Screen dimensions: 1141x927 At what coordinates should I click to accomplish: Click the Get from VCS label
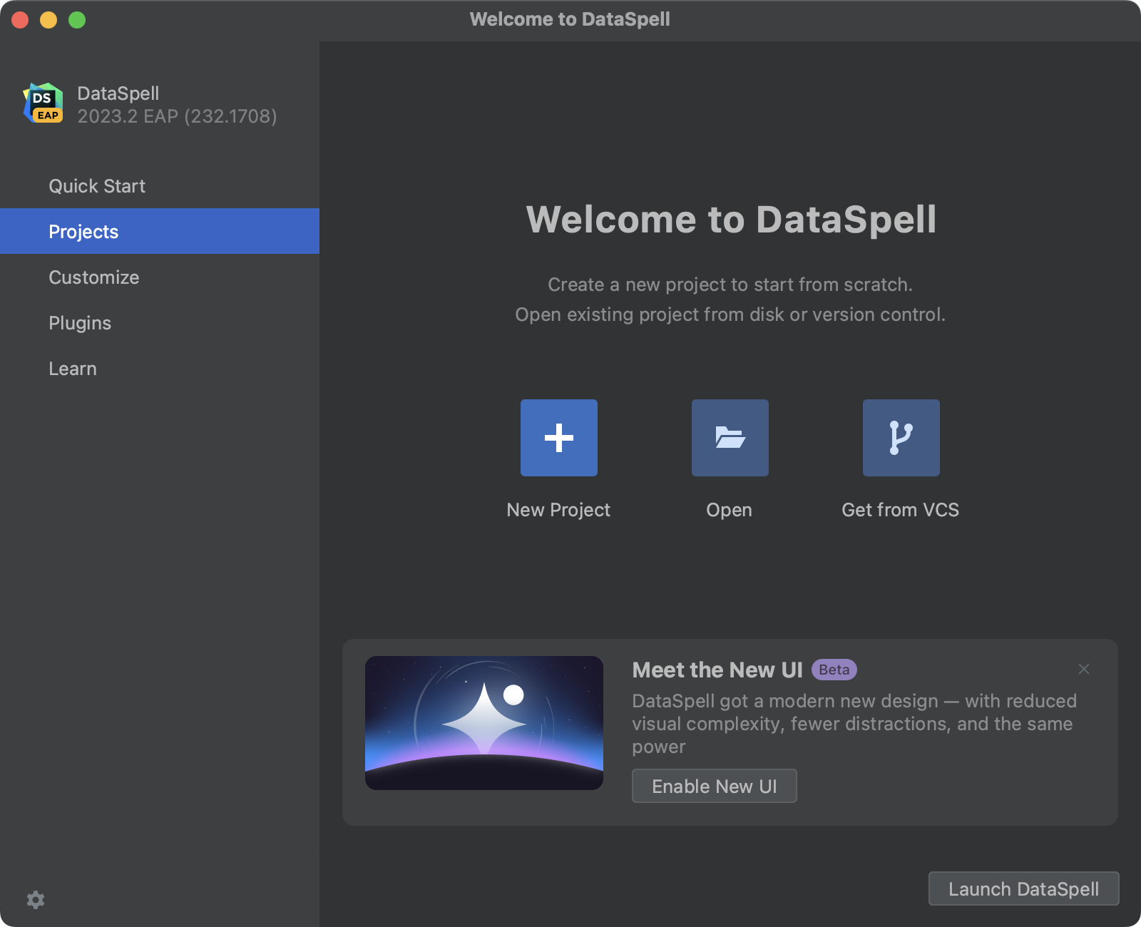pos(901,509)
